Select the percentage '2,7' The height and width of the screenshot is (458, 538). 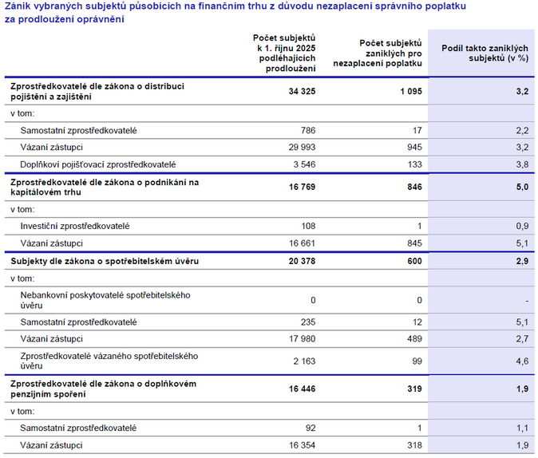point(522,339)
